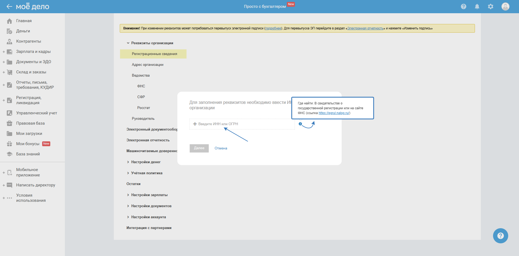This screenshot has height=256, width=519.
Task: Expand the Документы и ЭДО submenu plus
Action: click(4, 62)
